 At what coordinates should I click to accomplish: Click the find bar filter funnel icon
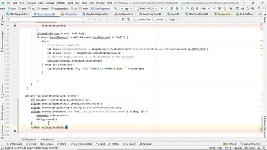(128, 20)
